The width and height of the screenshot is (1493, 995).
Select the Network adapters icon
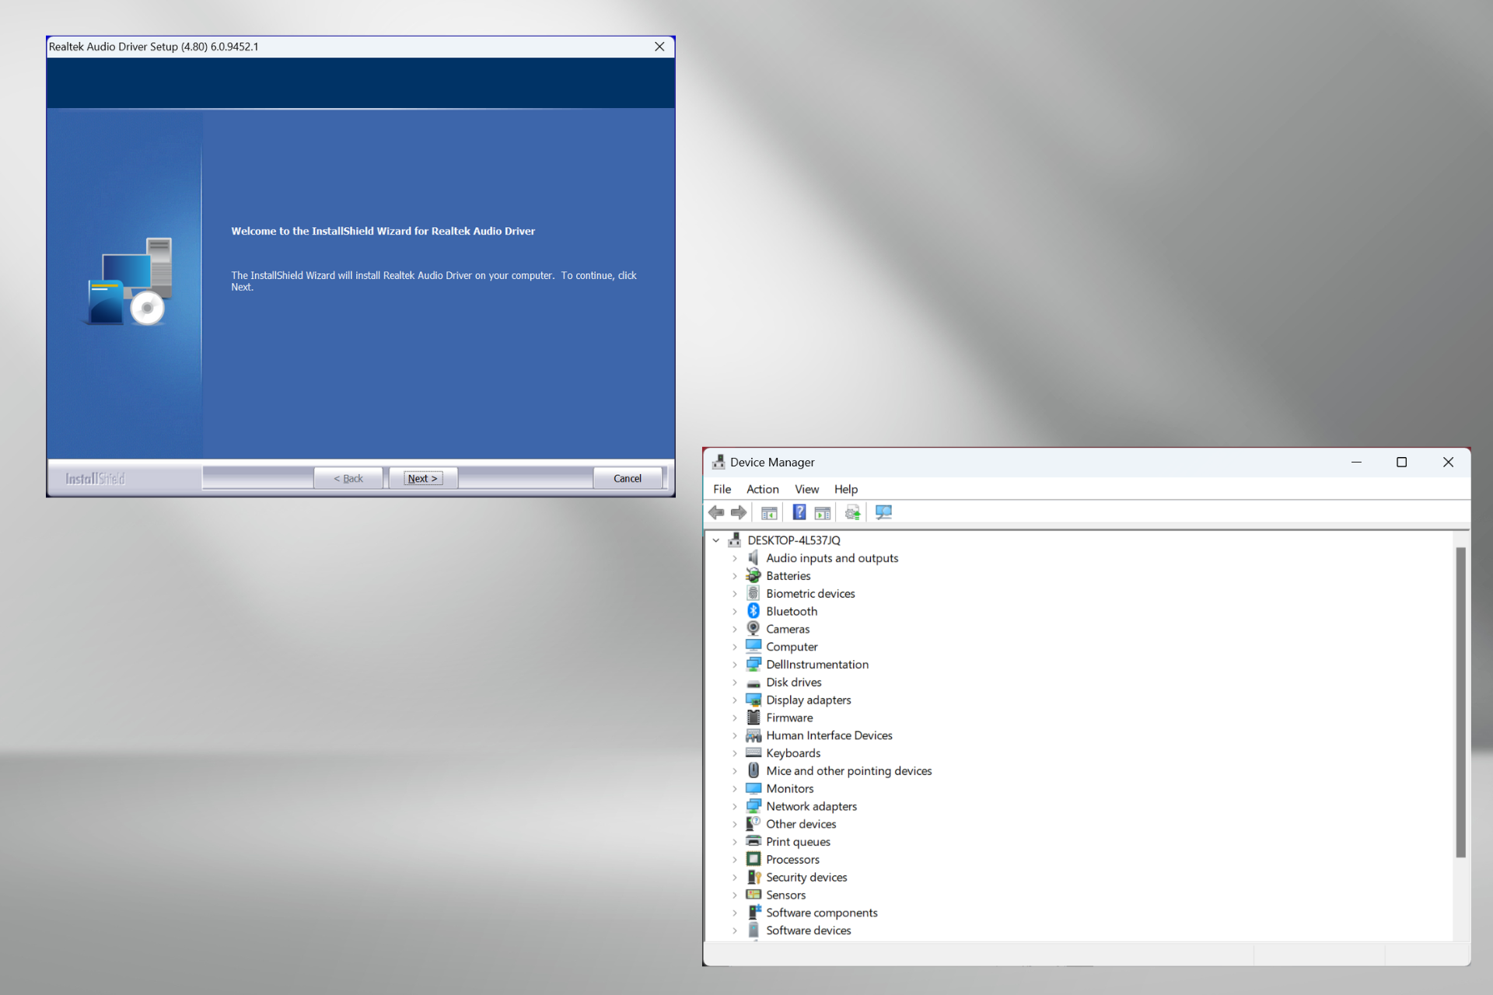(x=753, y=806)
